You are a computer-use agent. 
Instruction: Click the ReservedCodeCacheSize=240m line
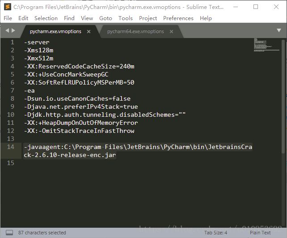[79, 67]
